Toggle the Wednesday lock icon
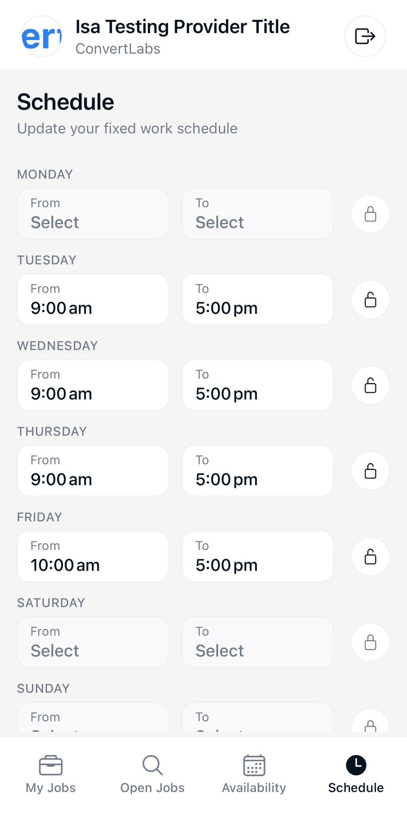The width and height of the screenshot is (407, 815). pos(370,385)
